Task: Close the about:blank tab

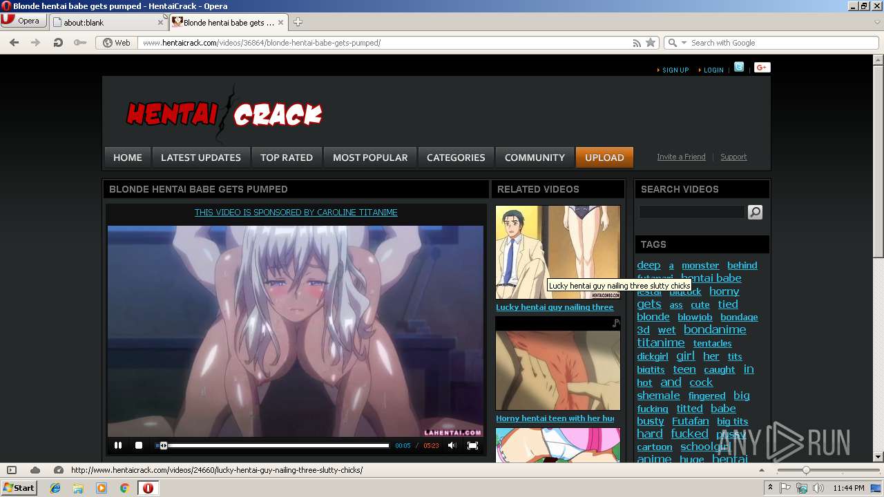Action: pos(160,22)
